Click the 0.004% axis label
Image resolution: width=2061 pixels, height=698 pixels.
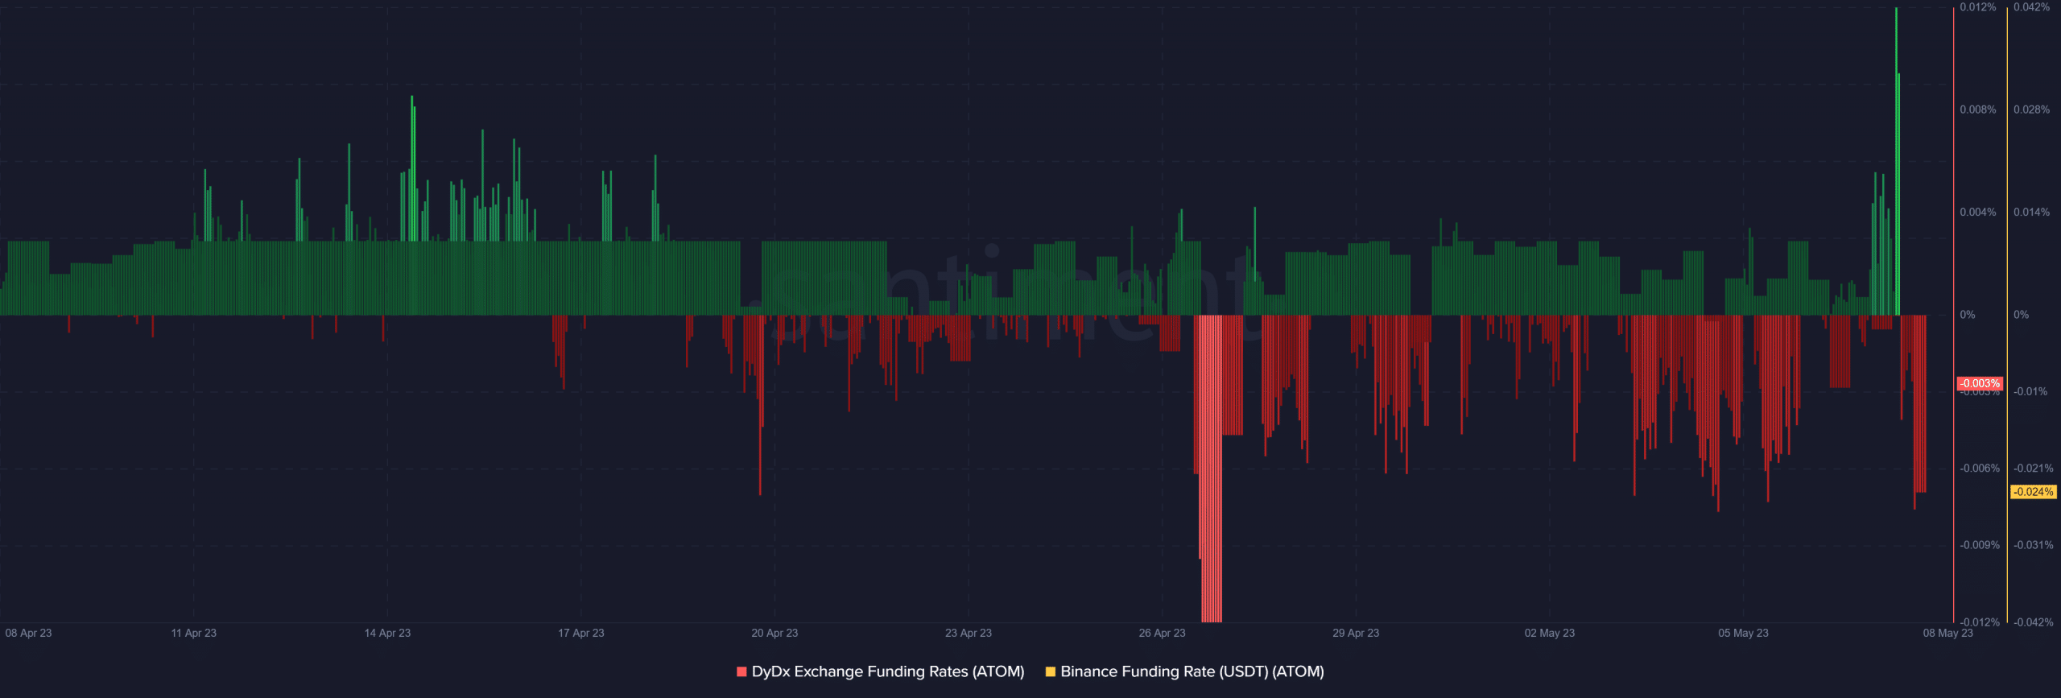[1978, 213]
